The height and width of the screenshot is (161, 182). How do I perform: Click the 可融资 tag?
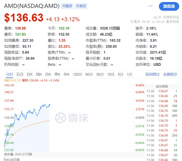coord(67,6)
